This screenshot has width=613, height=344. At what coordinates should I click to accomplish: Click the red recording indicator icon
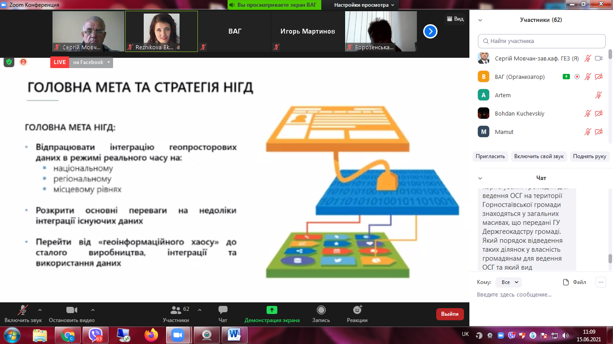23,62
